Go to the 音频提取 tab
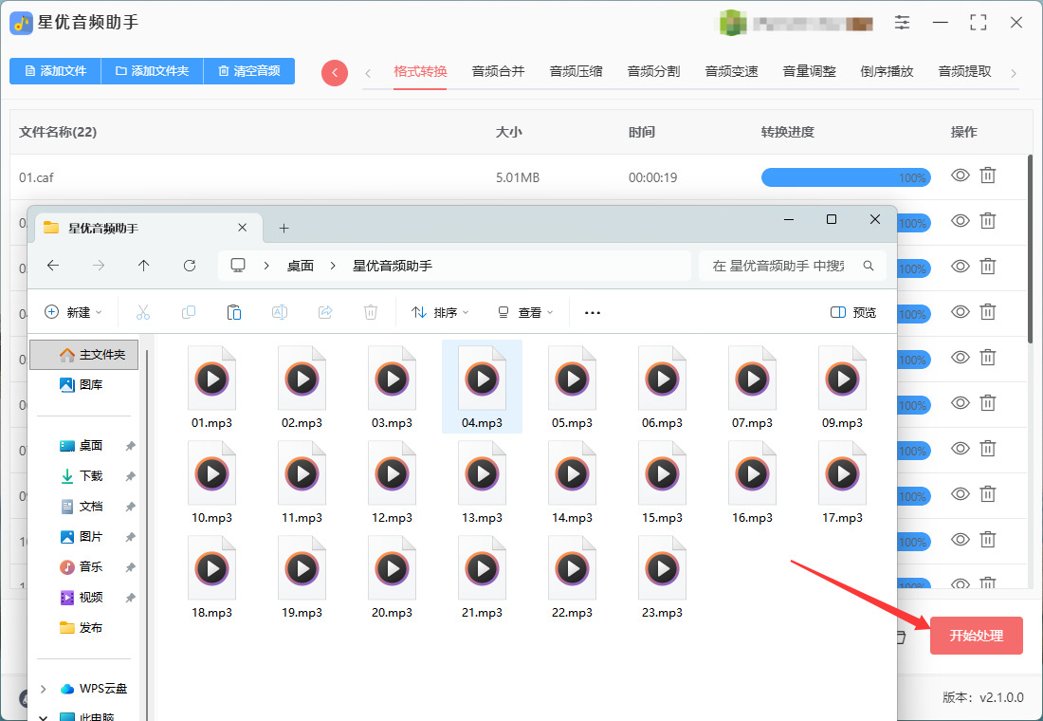The height and width of the screenshot is (721, 1043). point(964,71)
